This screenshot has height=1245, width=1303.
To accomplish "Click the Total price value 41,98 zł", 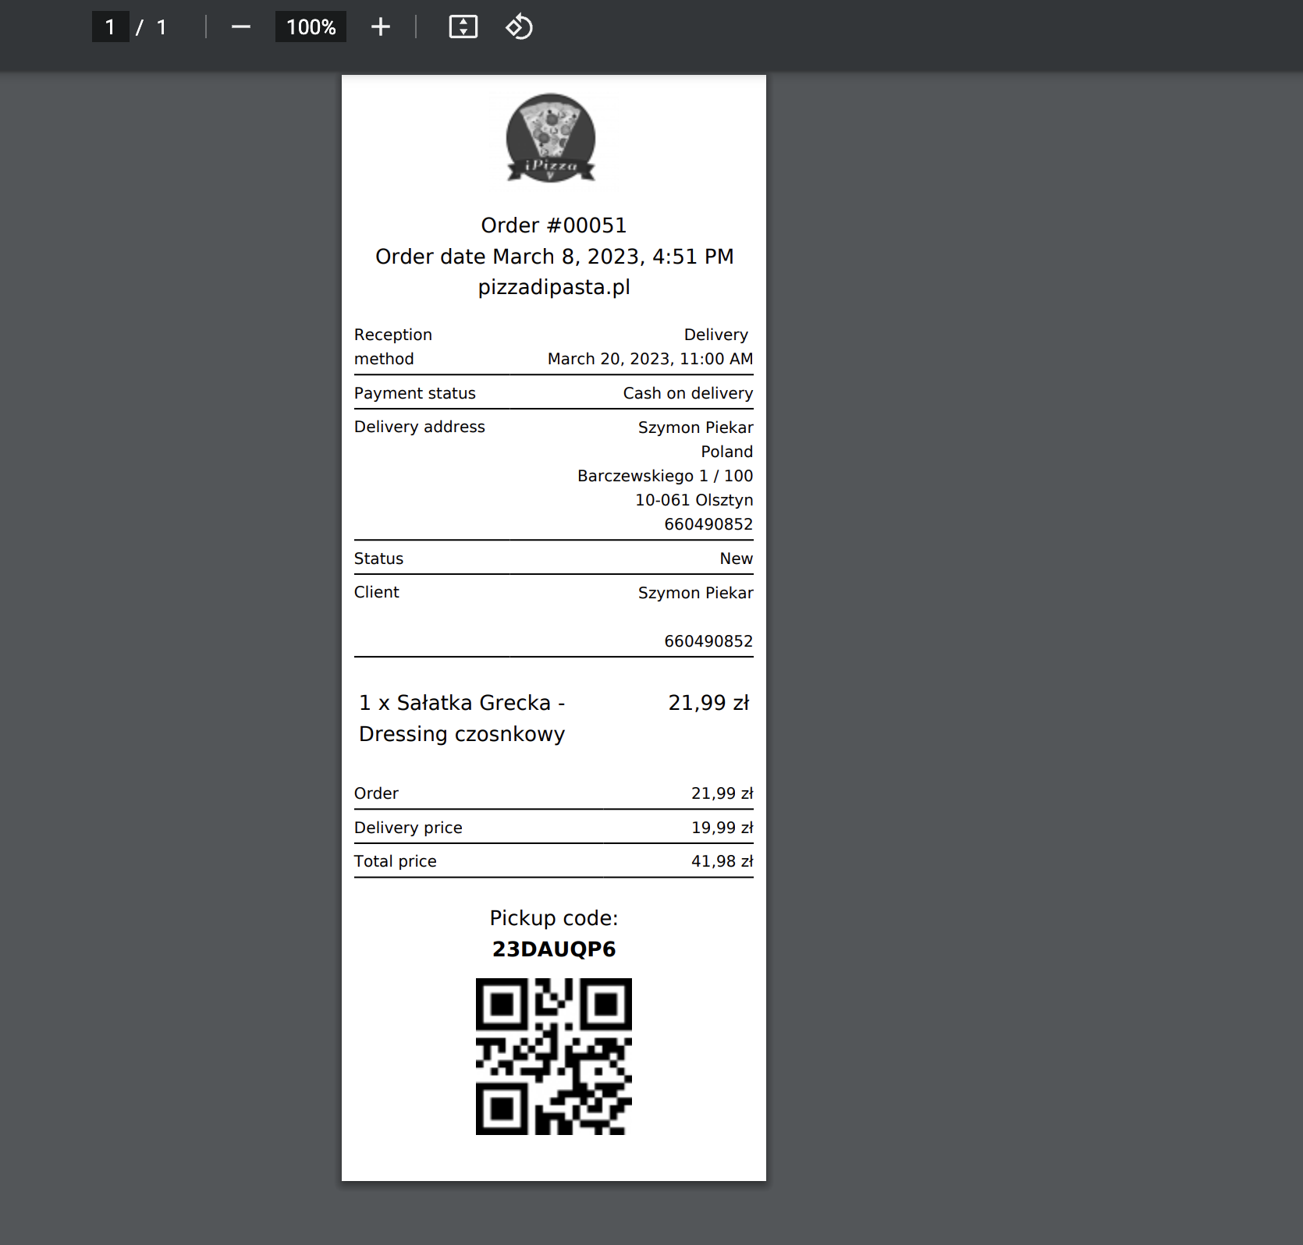I will coord(722,861).
